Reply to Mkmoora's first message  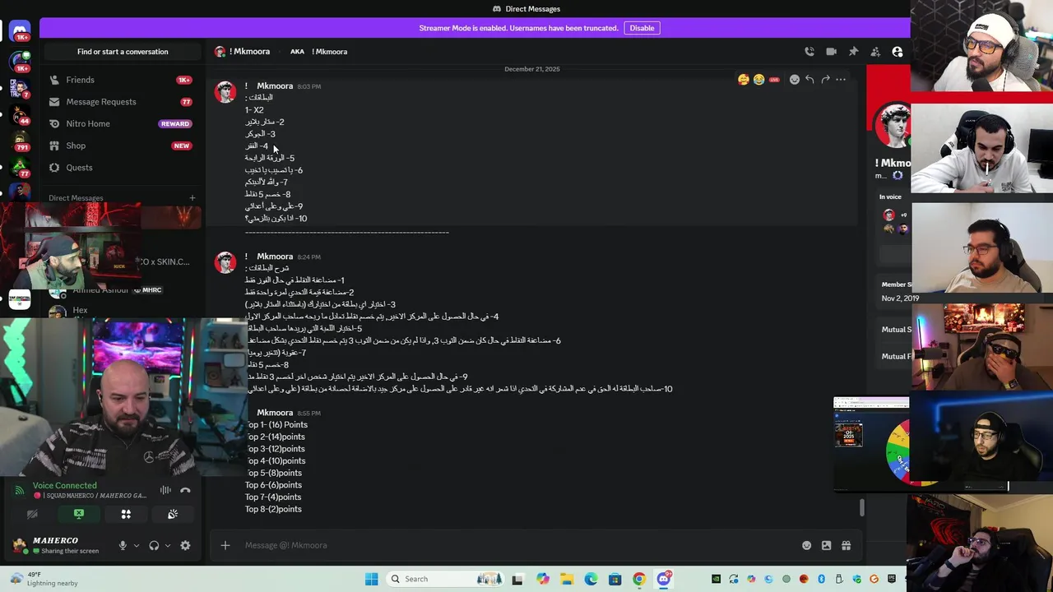809,80
